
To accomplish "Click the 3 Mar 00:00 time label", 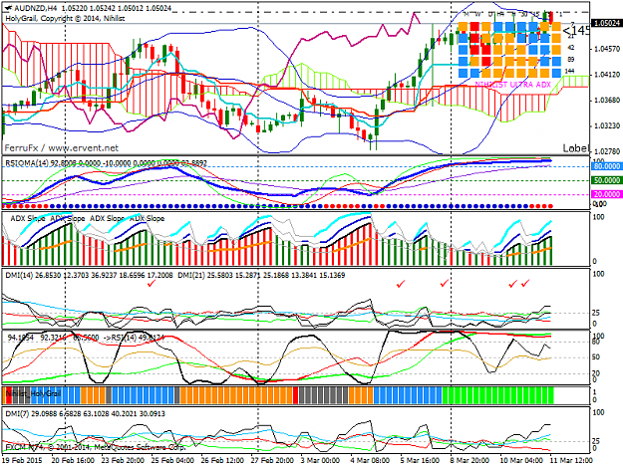I will click(x=320, y=461).
